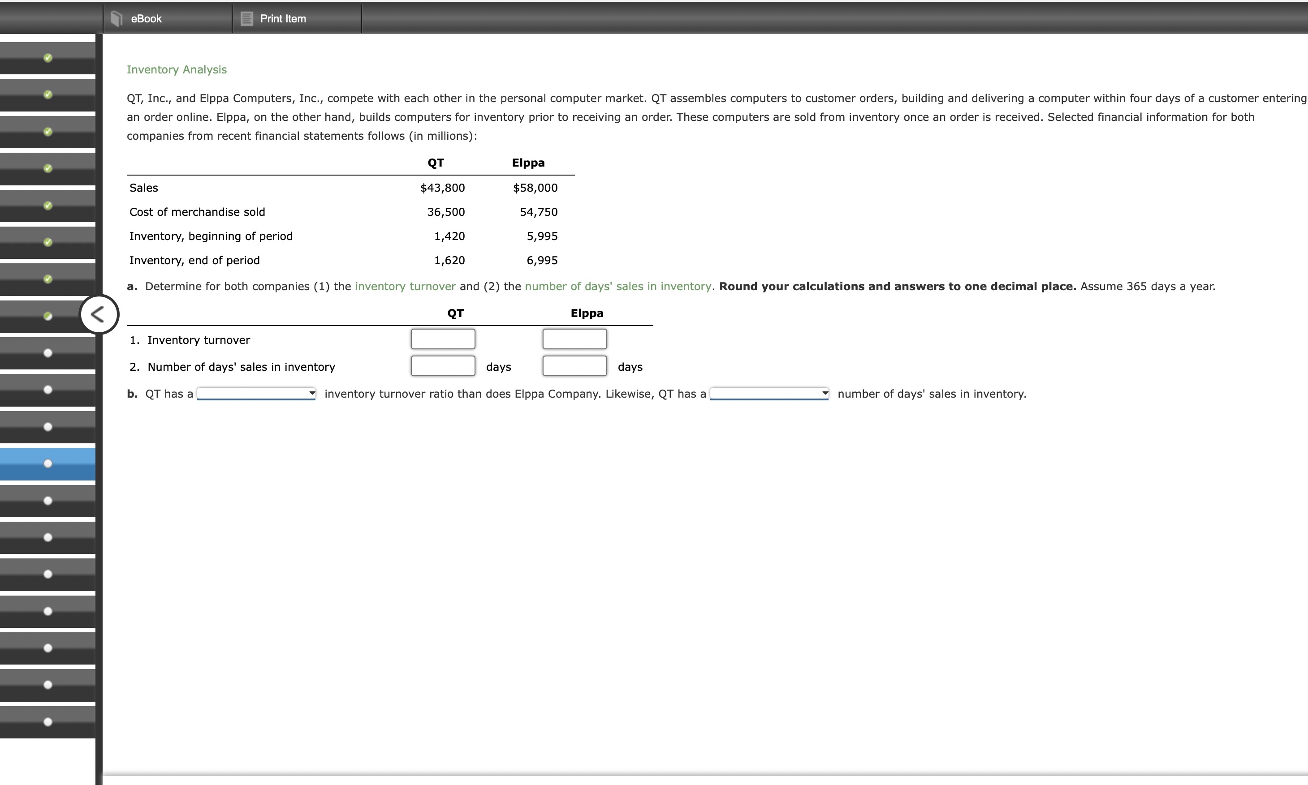Open the highlighted blue current question item
Screen dimensions: 1308x785
(47, 464)
